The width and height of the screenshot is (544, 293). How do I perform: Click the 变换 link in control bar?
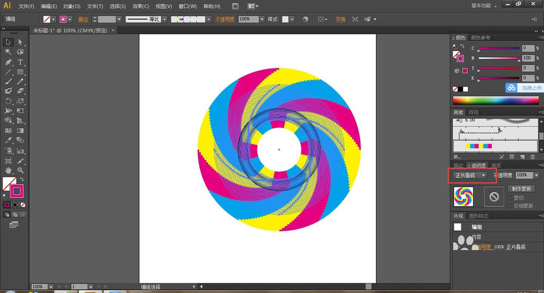click(340, 19)
